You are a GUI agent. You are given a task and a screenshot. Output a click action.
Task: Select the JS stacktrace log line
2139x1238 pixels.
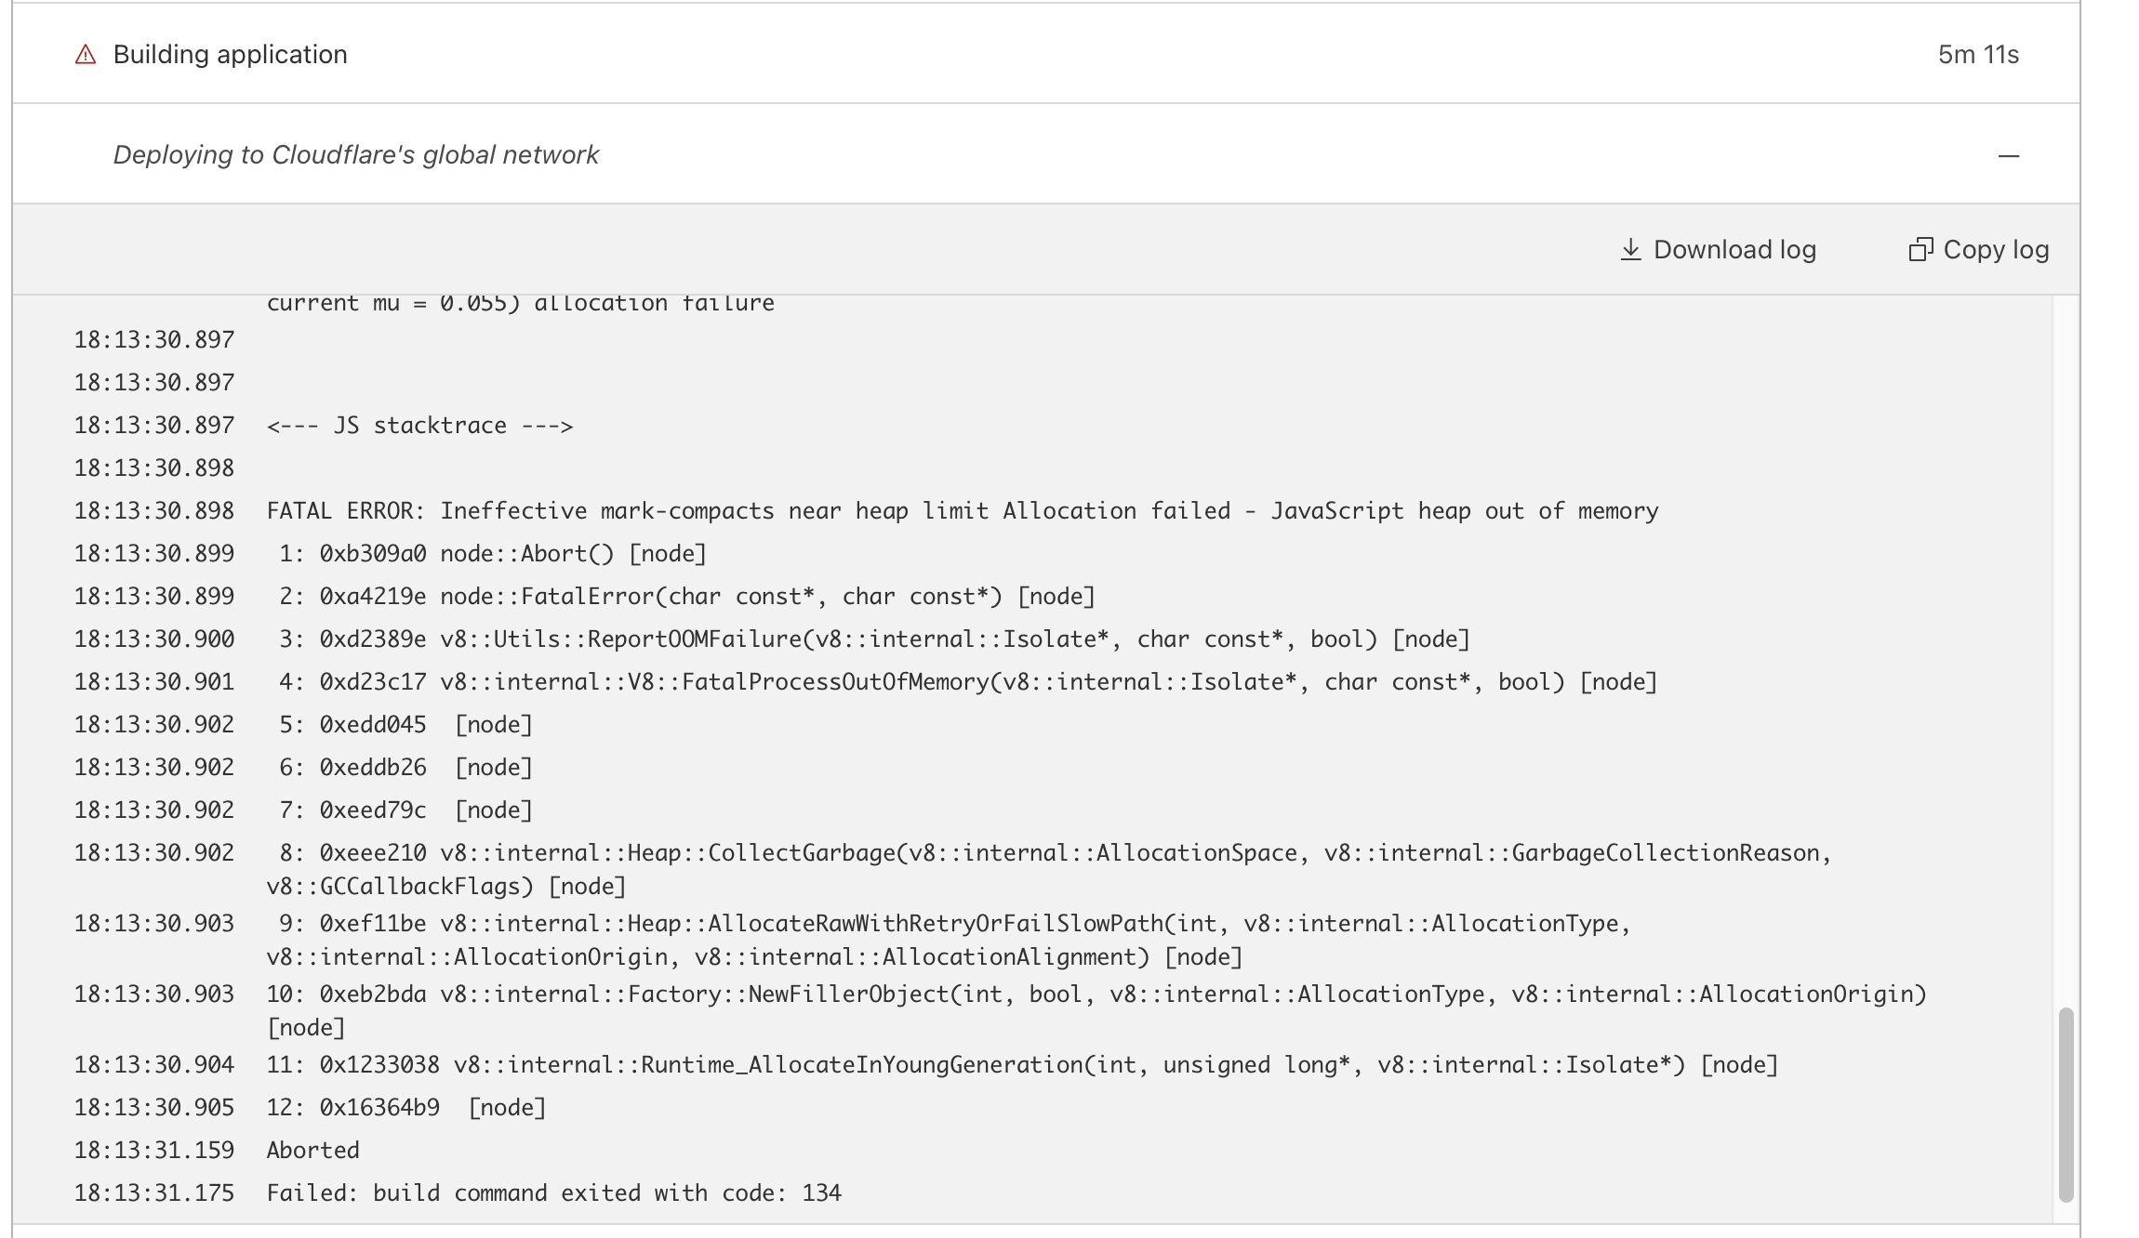click(x=419, y=425)
